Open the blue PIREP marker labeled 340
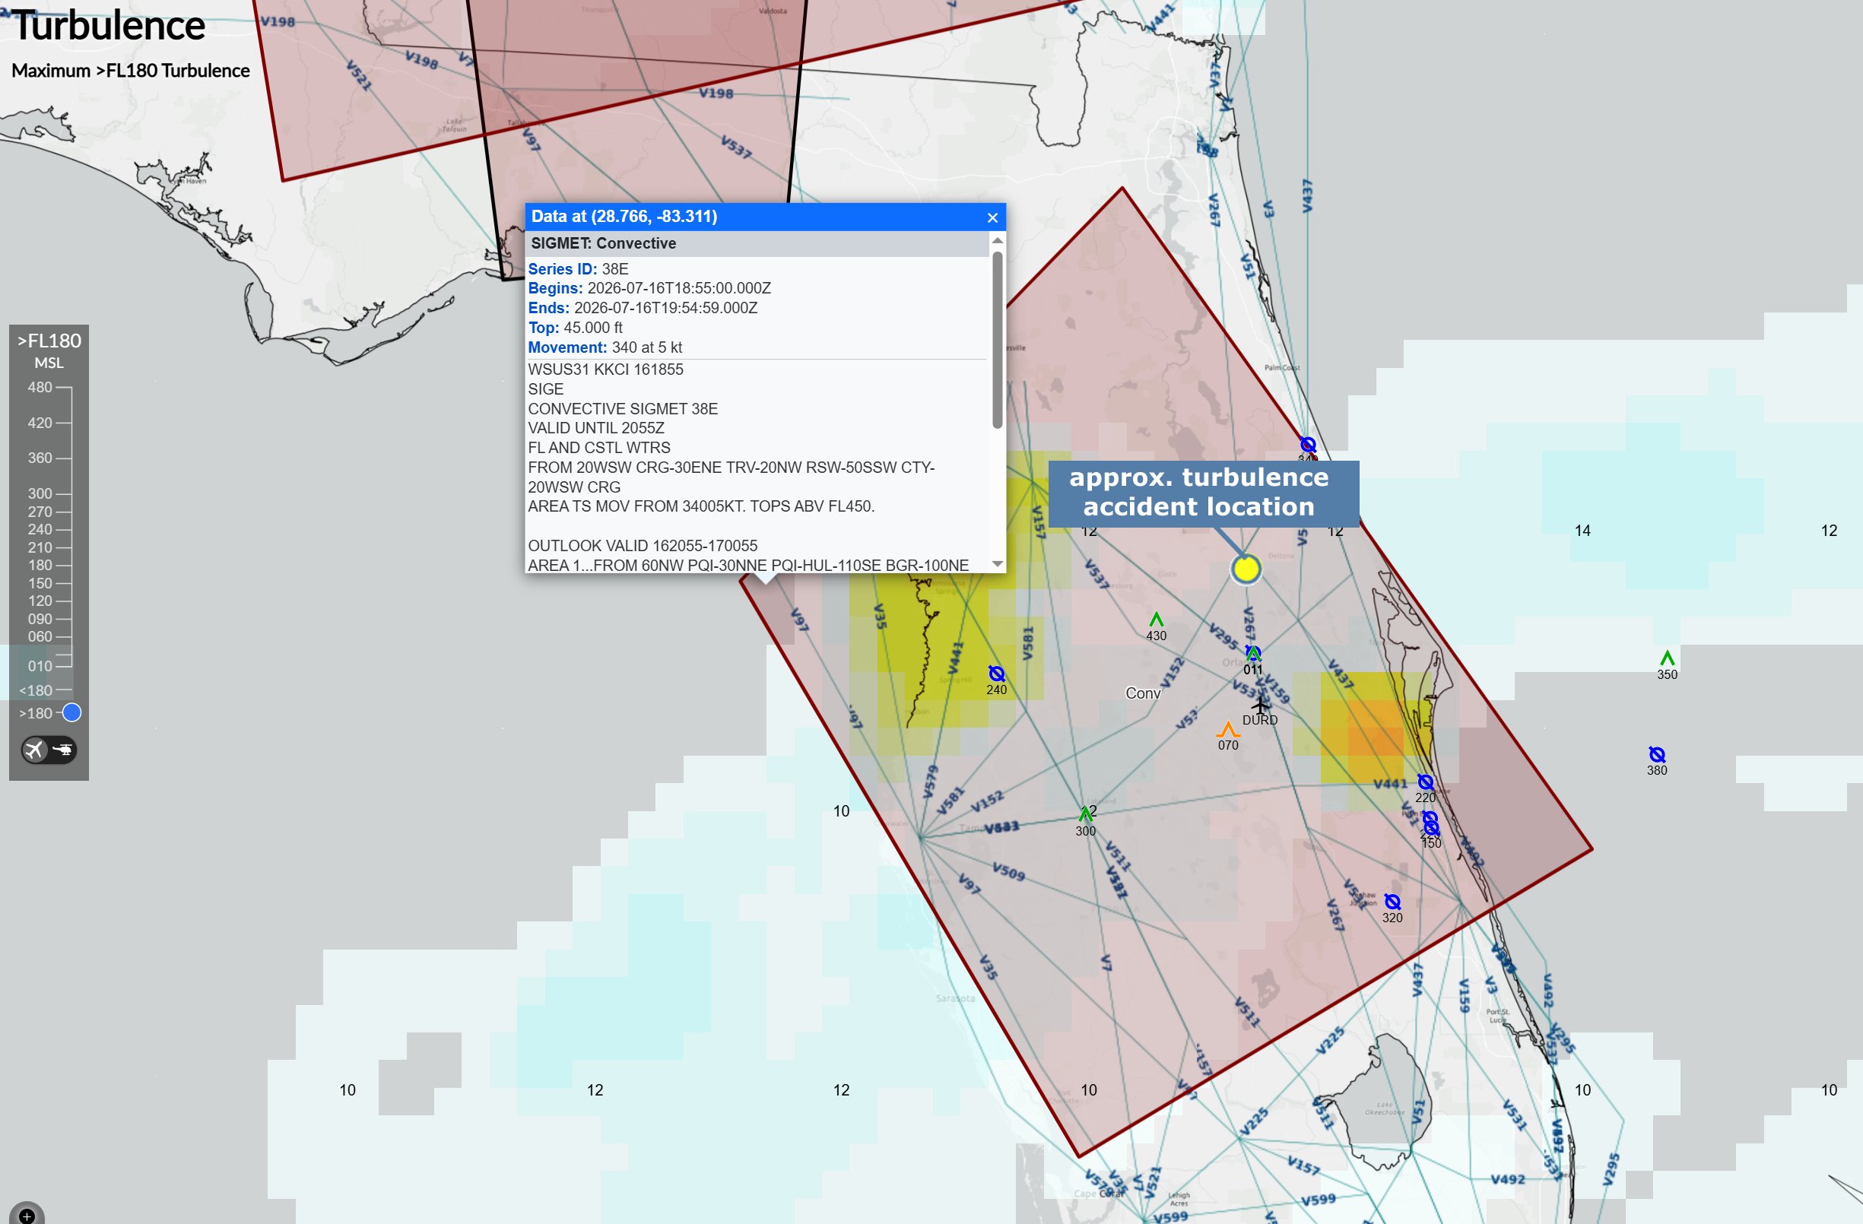The image size is (1863, 1224). click(1308, 445)
